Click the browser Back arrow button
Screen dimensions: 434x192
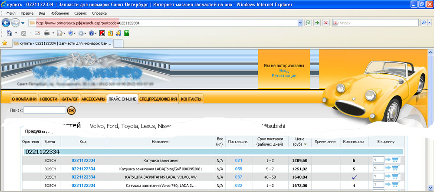(6, 23)
